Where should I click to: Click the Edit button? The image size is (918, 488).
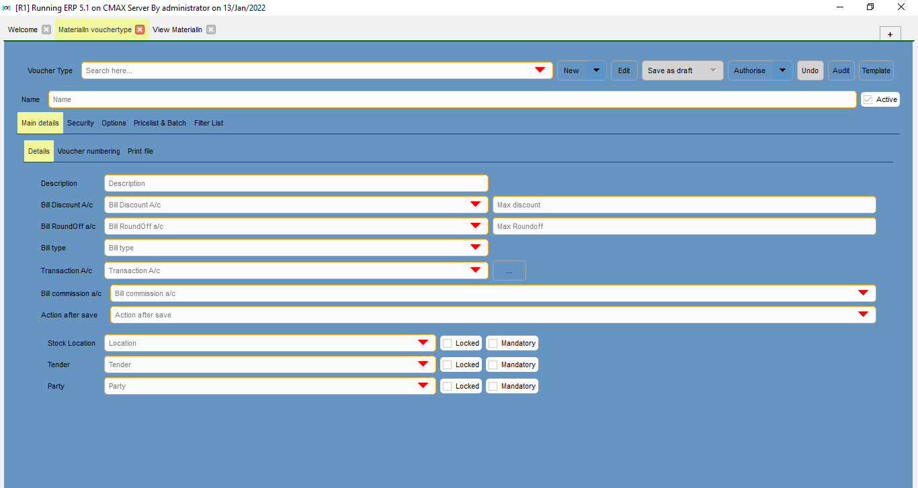pyautogui.click(x=624, y=70)
